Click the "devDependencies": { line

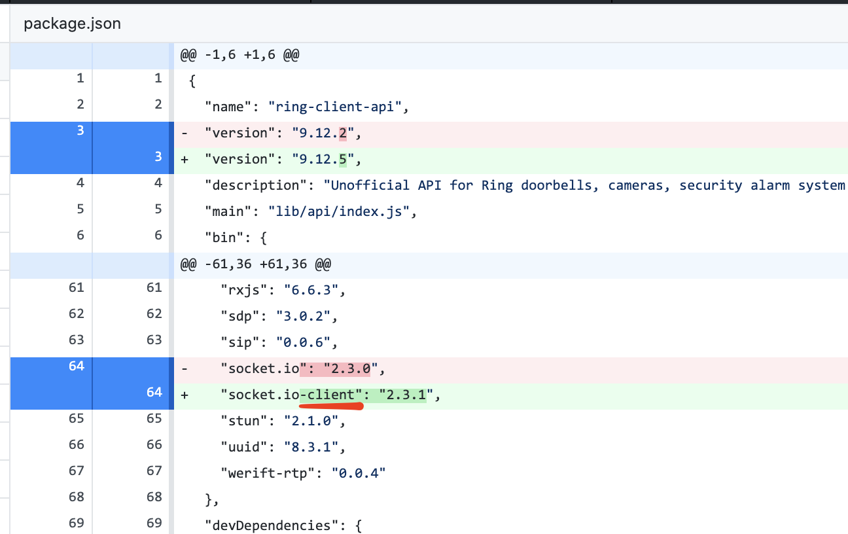click(511, 525)
